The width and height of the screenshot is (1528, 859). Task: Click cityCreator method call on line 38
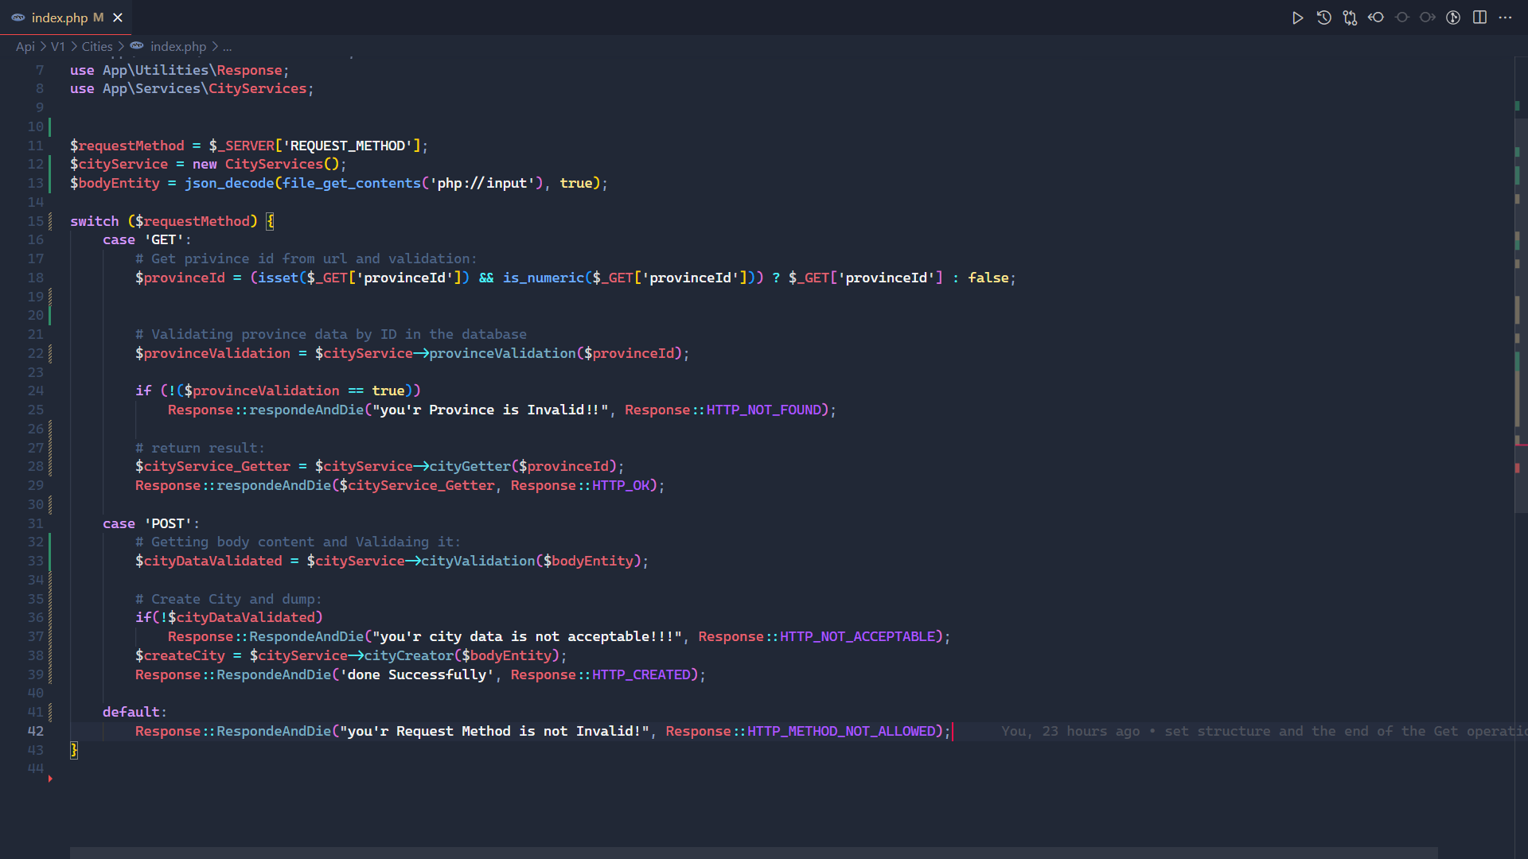(409, 656)
